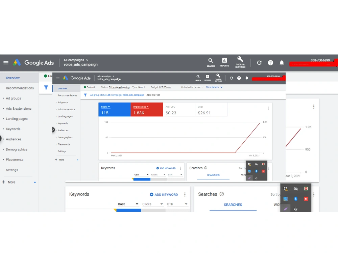Click the help icon beside the larger Searches title
Viewport: 338px width, 253px height.
(x=222, y=194)
